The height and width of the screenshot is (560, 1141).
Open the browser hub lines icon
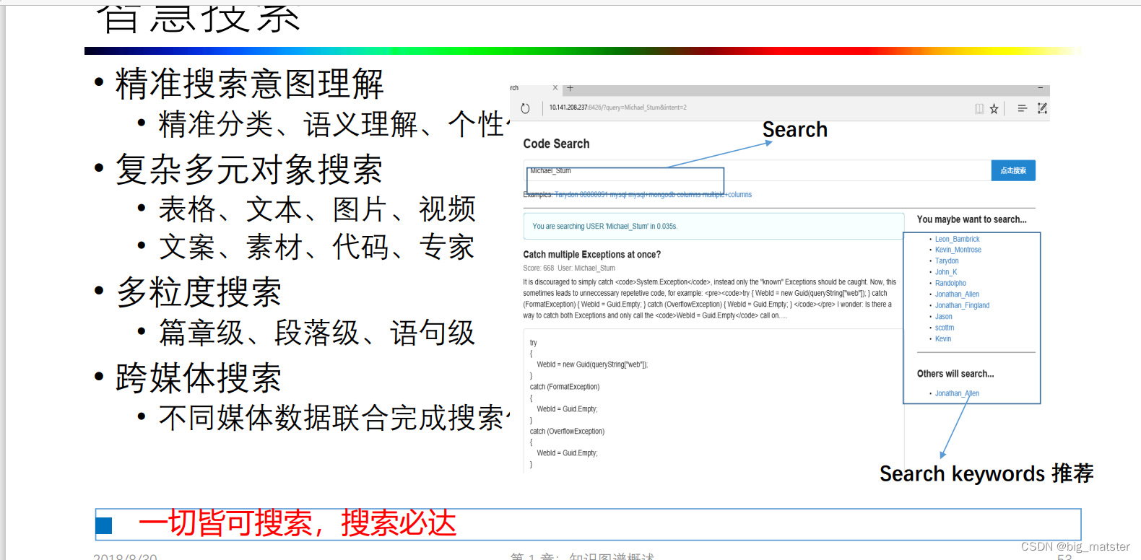click(x=1022, y=108)
